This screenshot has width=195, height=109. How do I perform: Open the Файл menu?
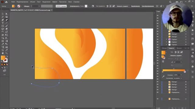pyautogui.click(x=13, y=2)
